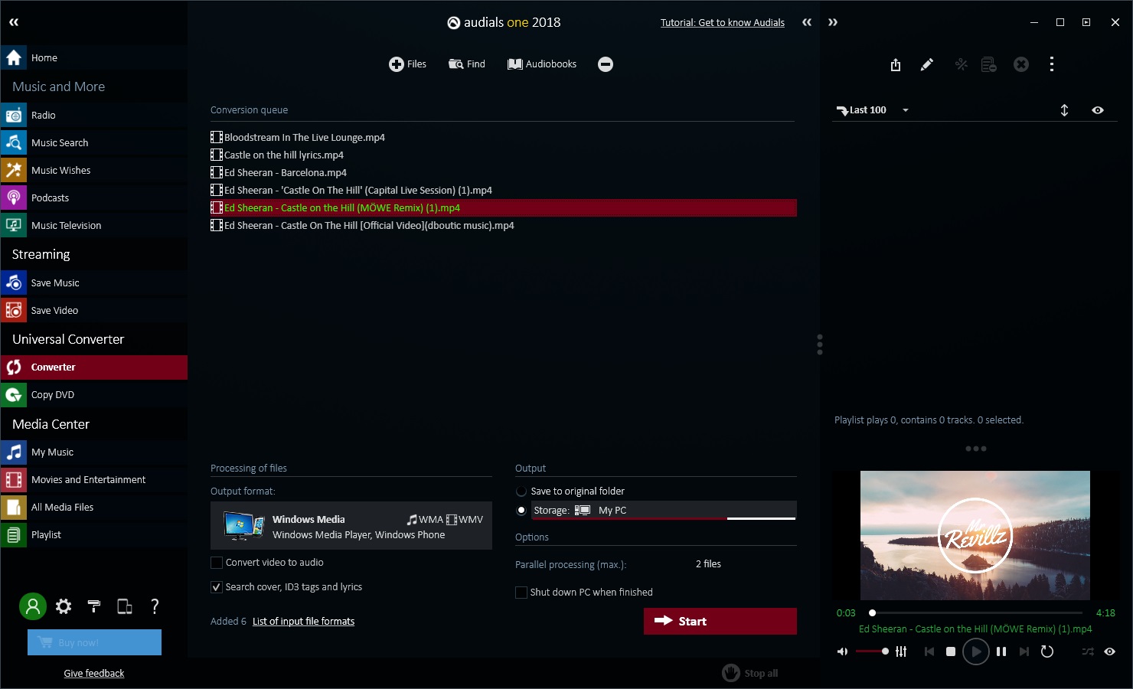Seek on the track progress bar
Image resolution: width=1133 pixels, height=689 pixels.
click(x=977, y=613)
